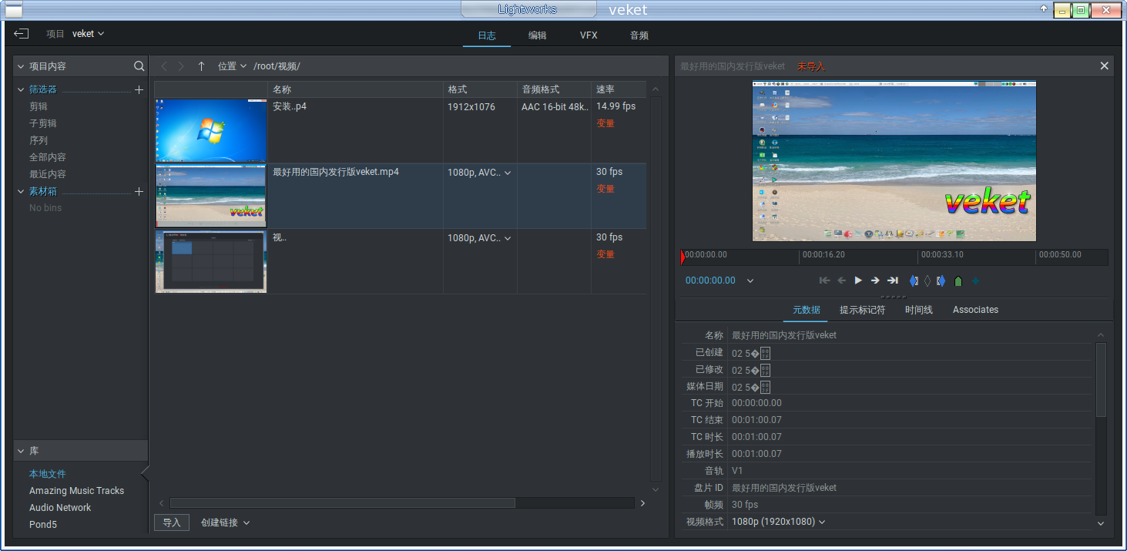Select the 剪辑 filter
1127x551 pixels.
[x=39, y=106]
